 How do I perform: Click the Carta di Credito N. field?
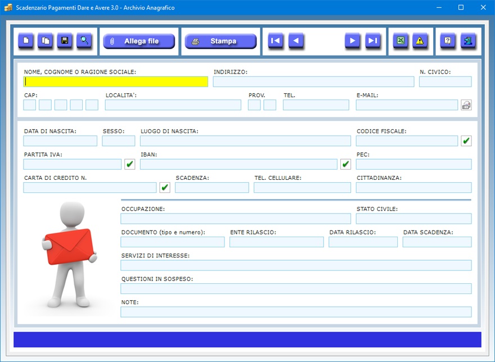[90, 188]
